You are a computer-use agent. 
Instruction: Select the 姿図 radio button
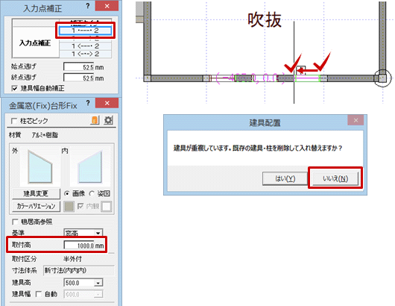click(92, 193)
